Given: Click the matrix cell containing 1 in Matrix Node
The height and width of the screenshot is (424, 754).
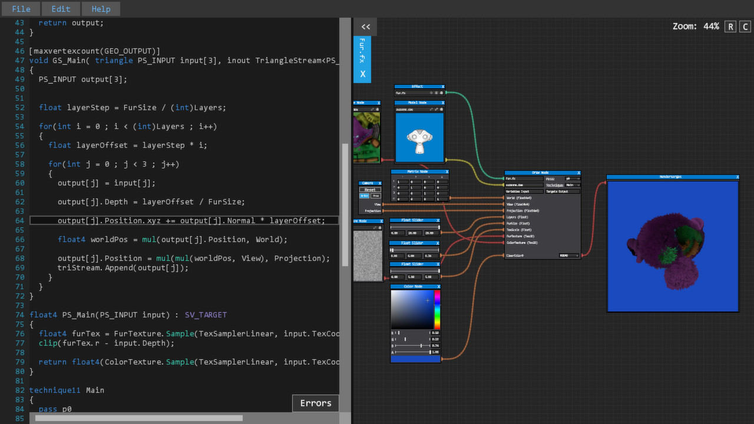Looking at the screenshot, I should tap(403, 182).
